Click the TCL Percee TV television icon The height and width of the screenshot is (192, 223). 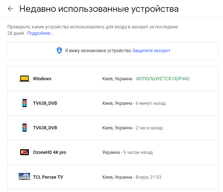pyautogui.click(x=25, y=177)
